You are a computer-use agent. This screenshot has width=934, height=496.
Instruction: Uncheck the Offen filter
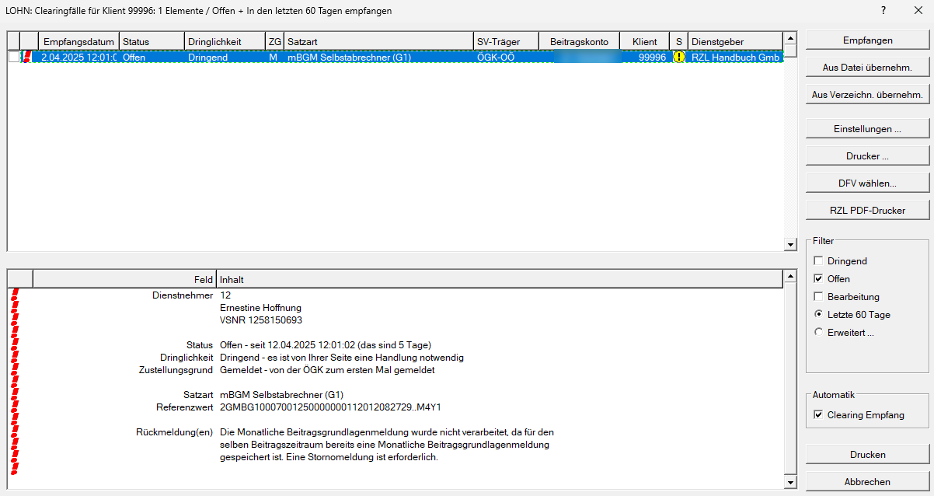coord(818,279)
